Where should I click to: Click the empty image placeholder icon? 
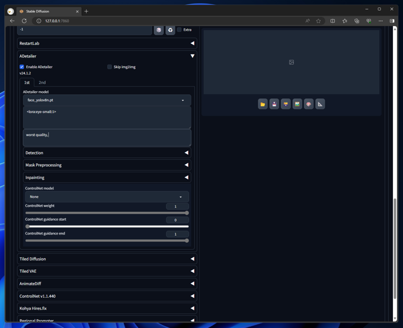[292, 62]
